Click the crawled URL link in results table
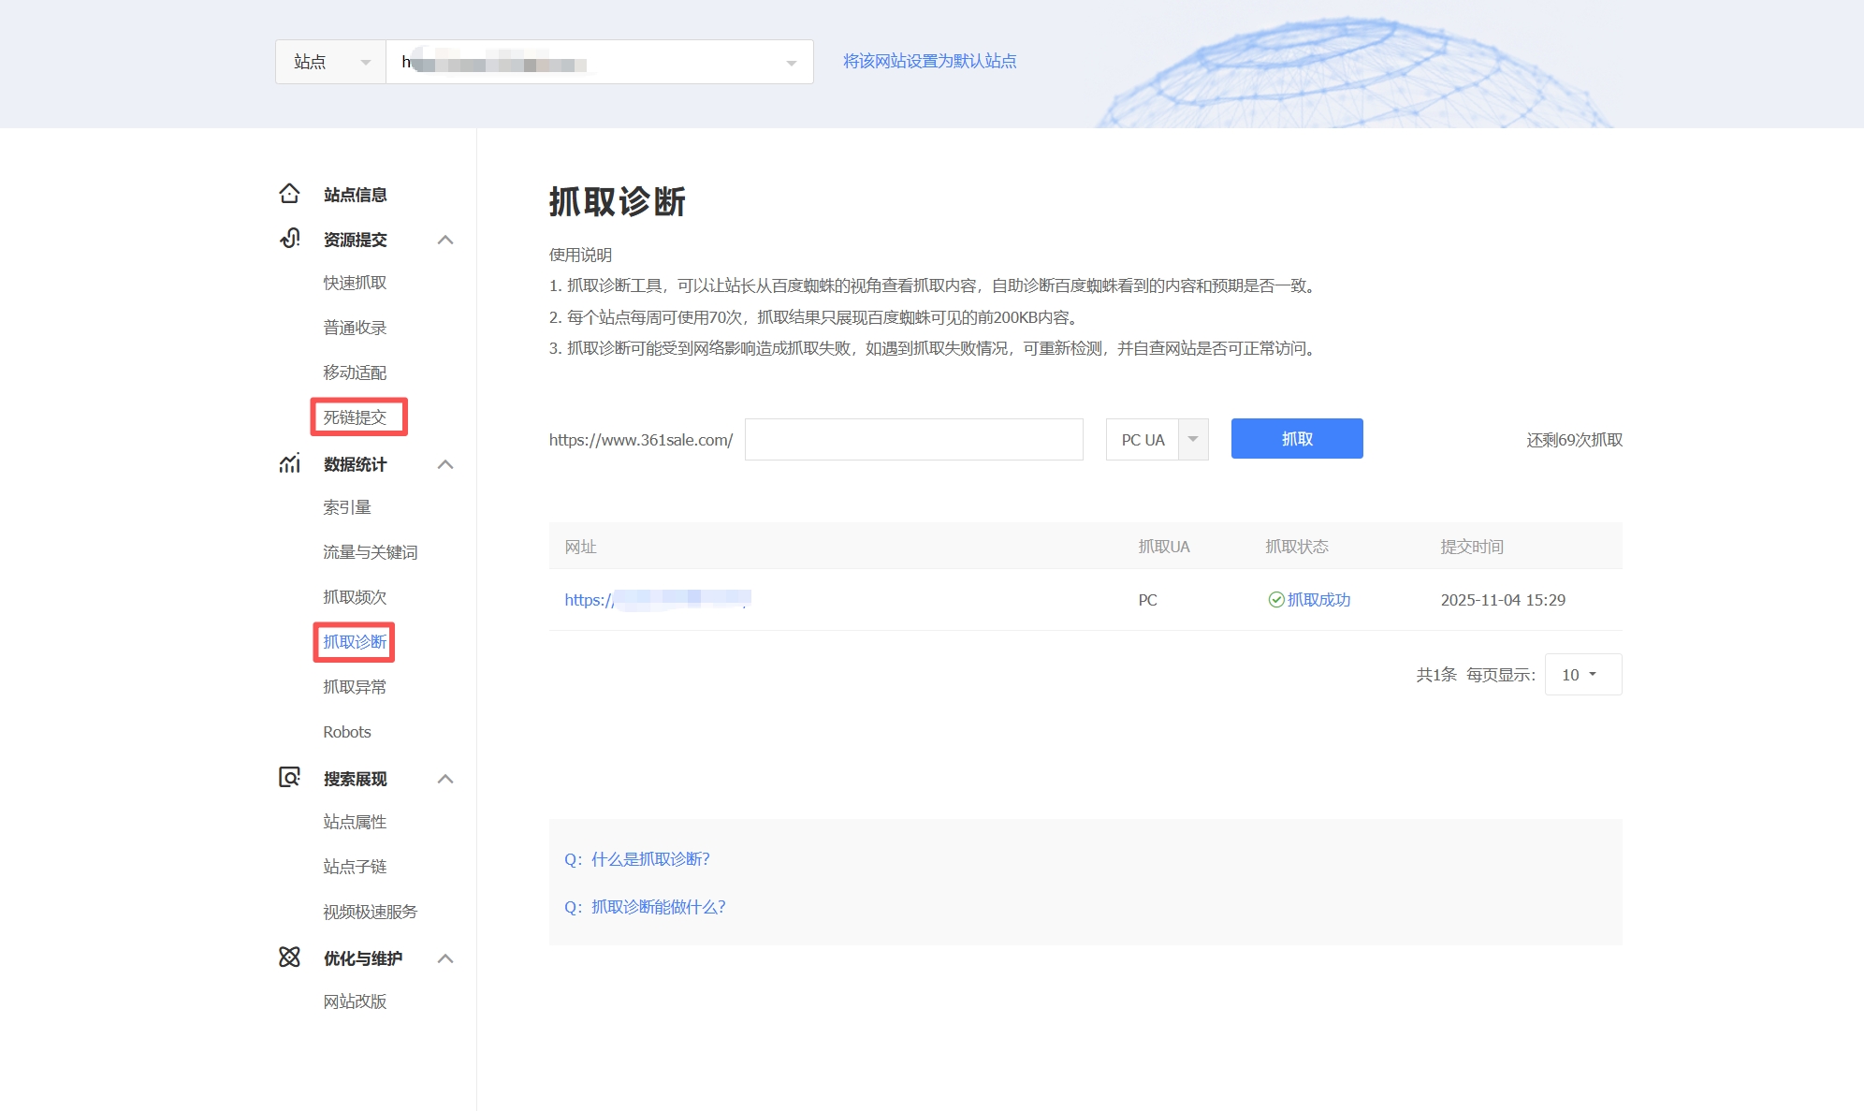1864x1111 pixels. click(655, 600)
